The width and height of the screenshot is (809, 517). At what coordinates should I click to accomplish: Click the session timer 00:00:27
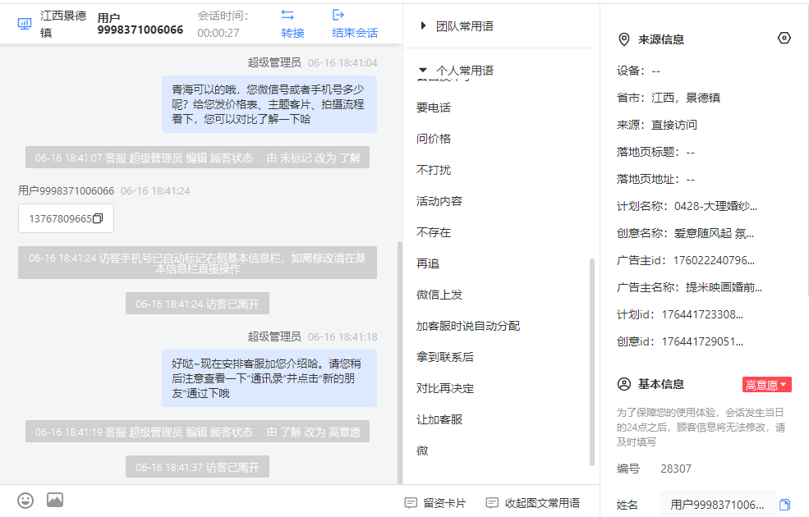pos(218,33)
